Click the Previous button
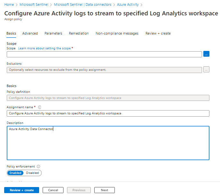This screenshot has height=196, width=220. tap(79, 190)
